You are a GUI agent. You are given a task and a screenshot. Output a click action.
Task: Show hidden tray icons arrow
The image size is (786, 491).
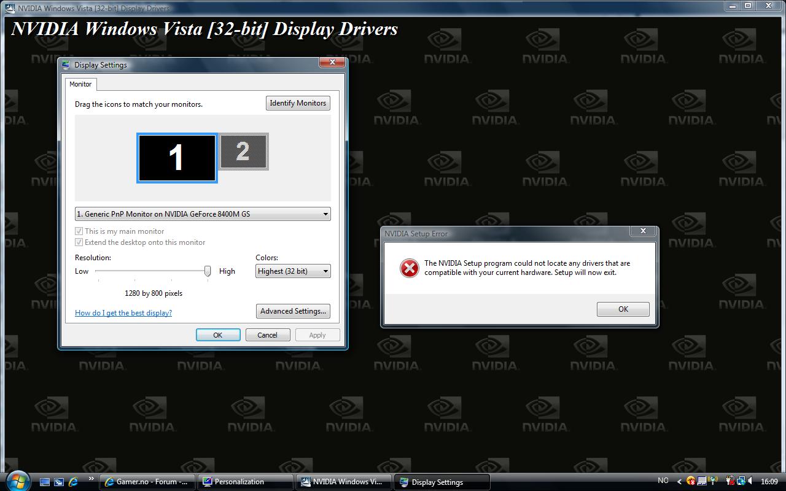point(679,482)
